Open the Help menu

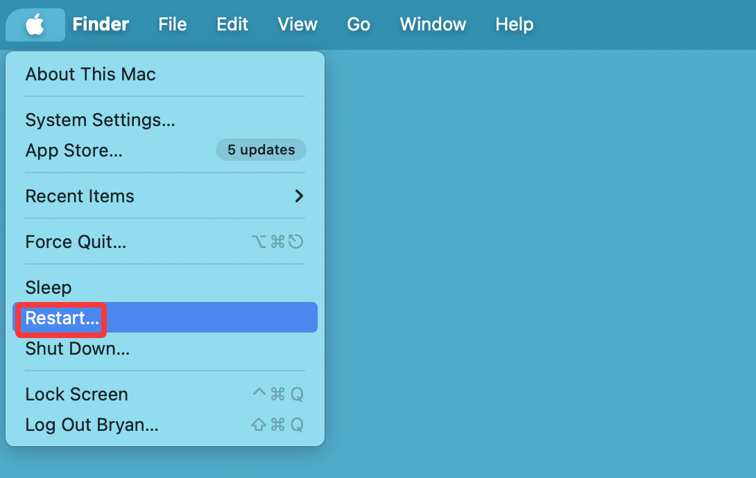tap(514, 24)
